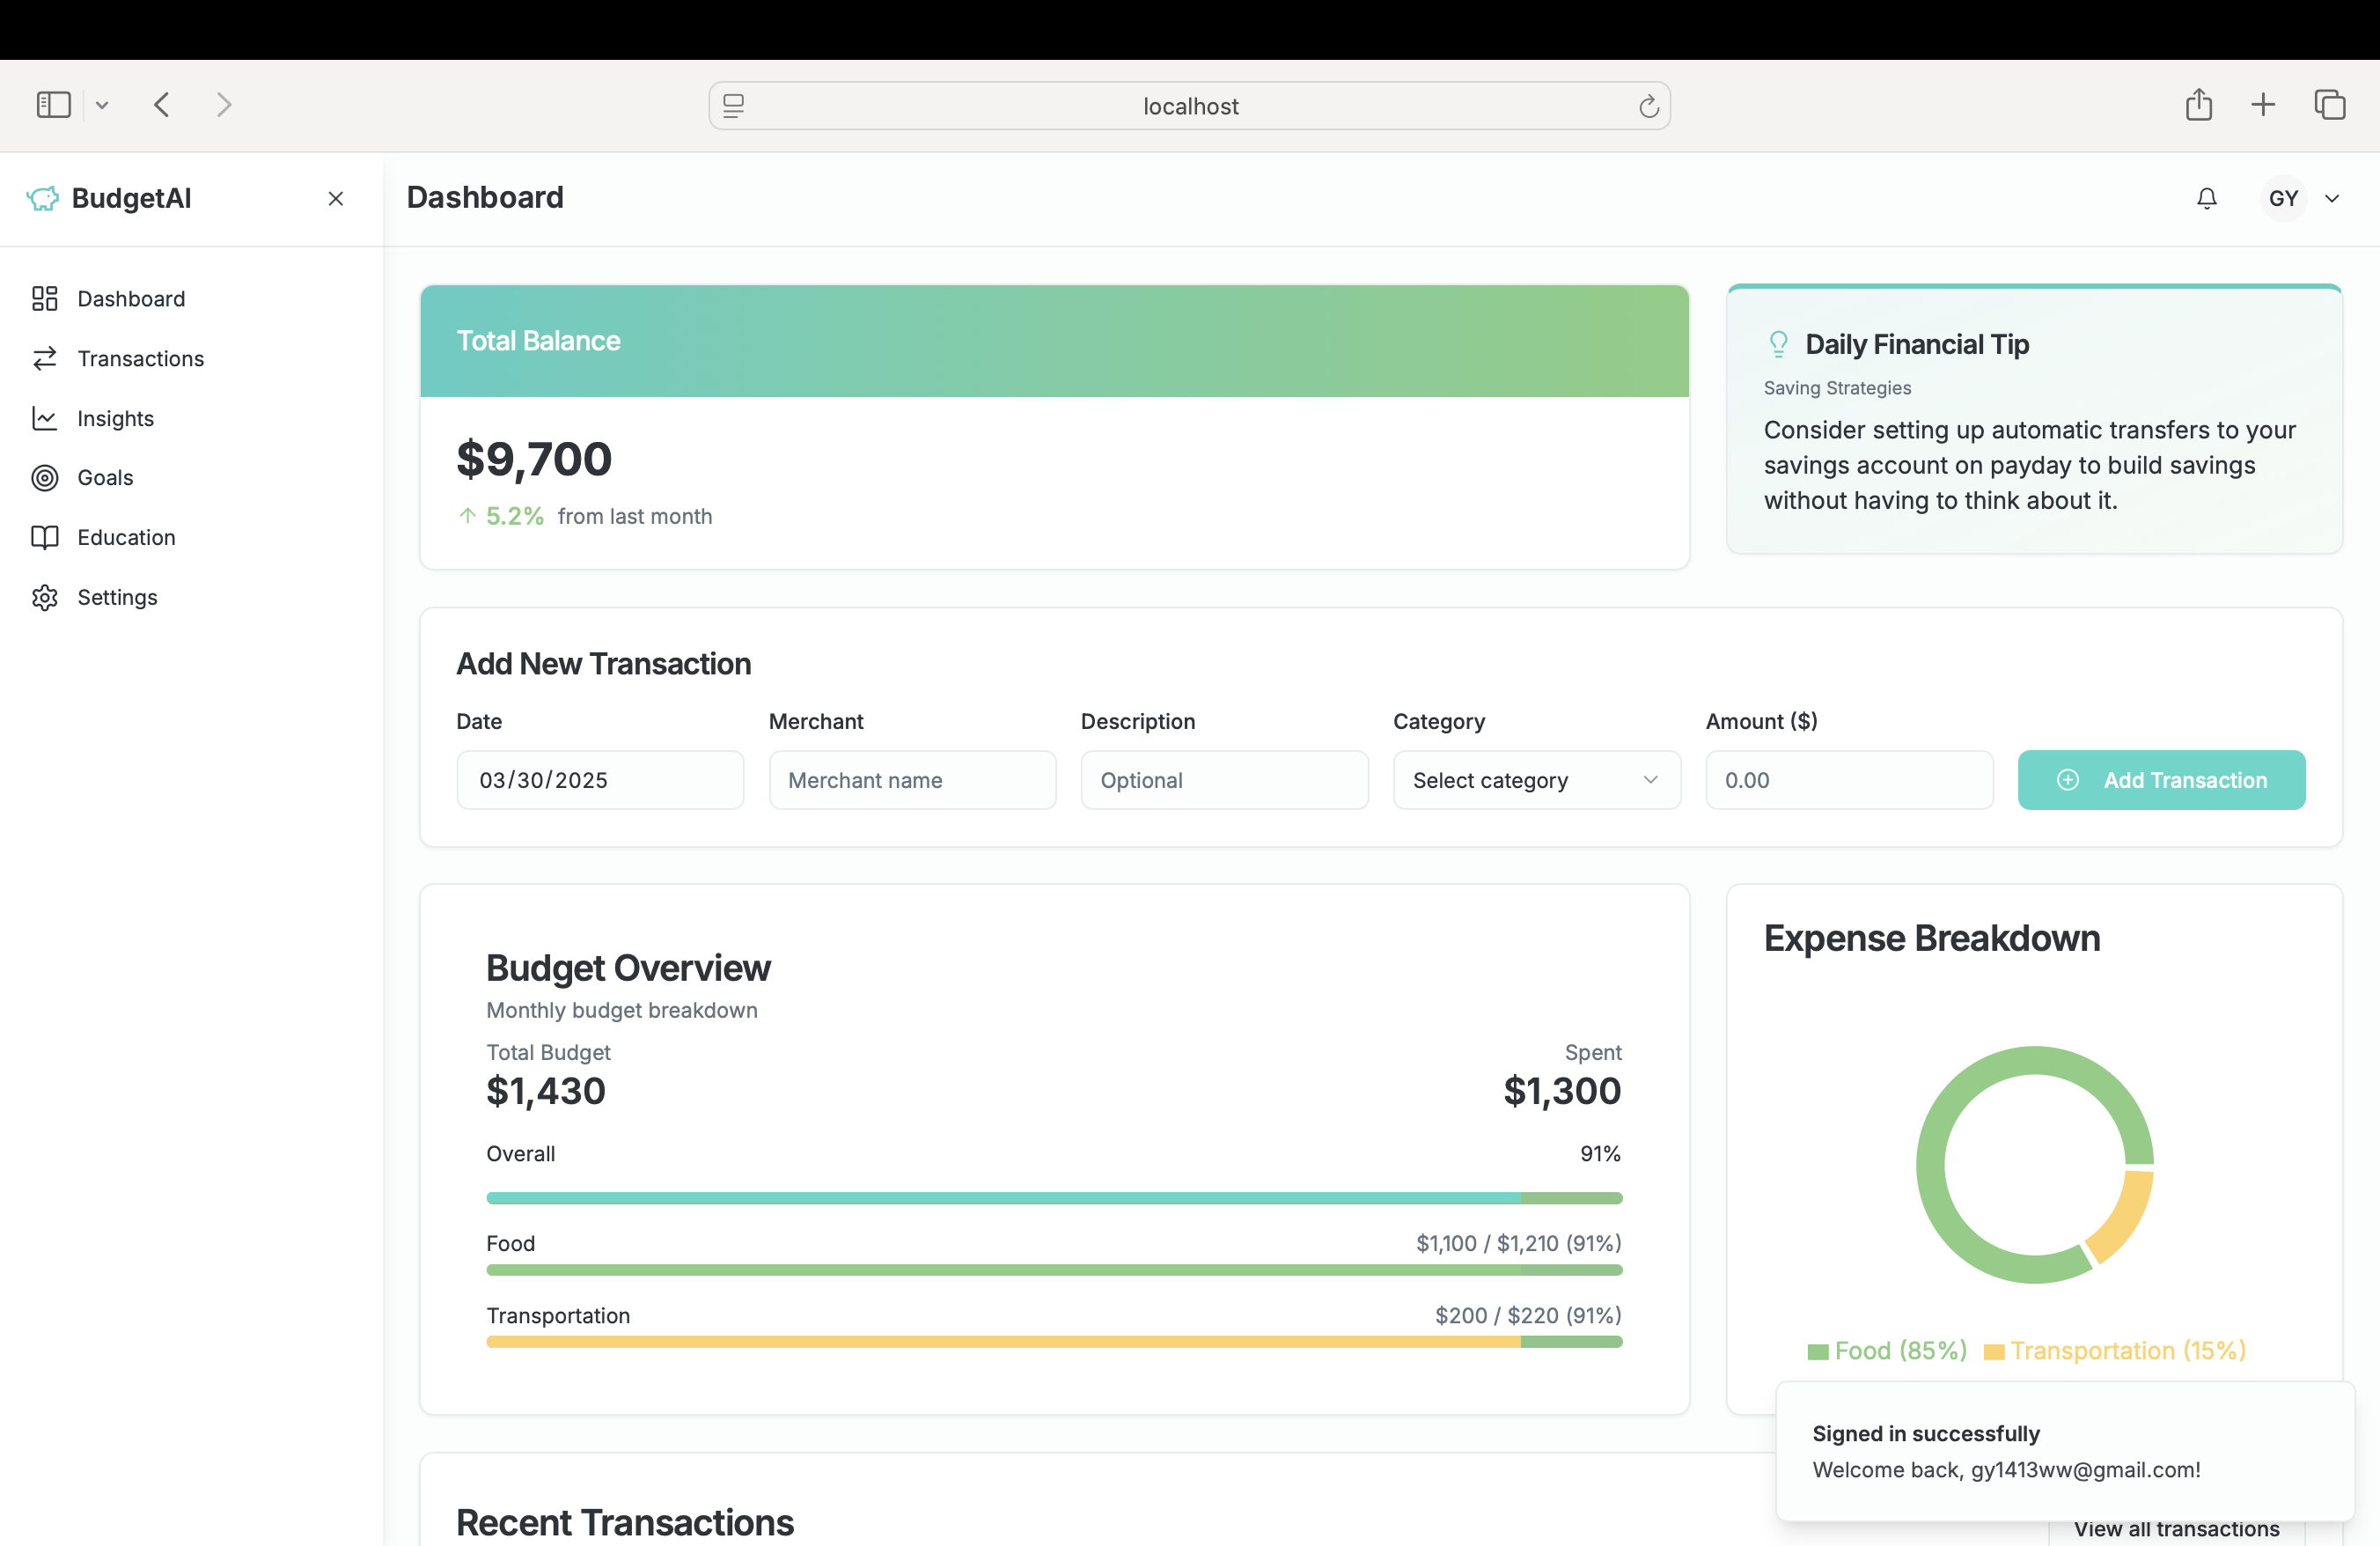Click the Daily Financial Tip lightbulb icon
2380x1546 pixels.
click(x=1778, y=344)
